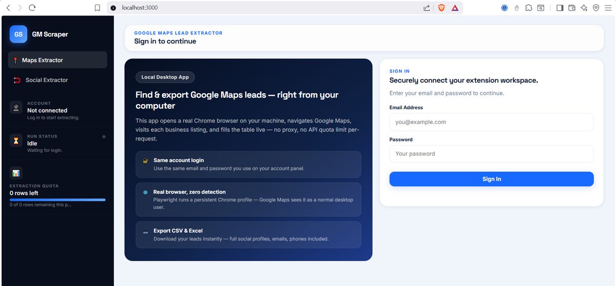Viewport: 616px width, 286px height.
Task: Click the icon beside Export CSV & Excel
Action: [145, 232]
